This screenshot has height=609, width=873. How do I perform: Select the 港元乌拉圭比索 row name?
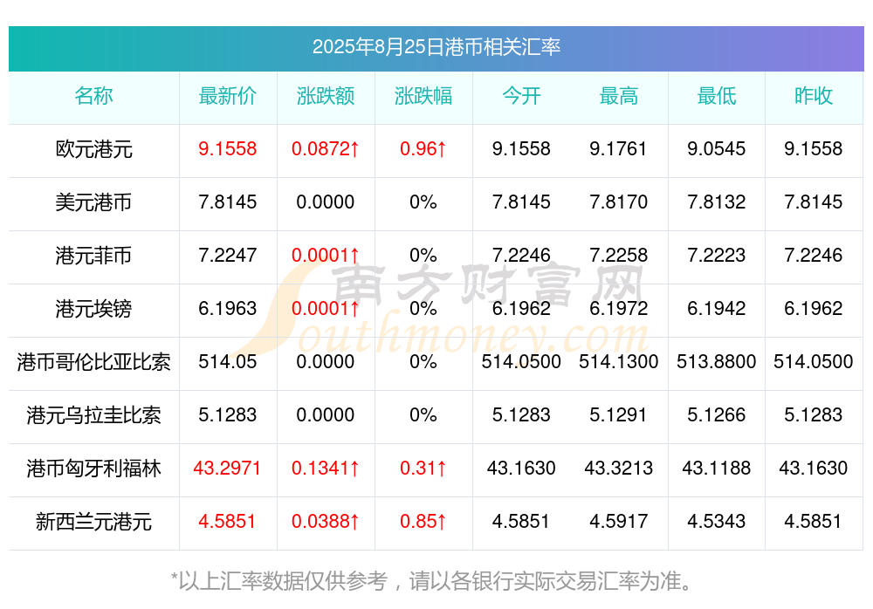[93, 415]
